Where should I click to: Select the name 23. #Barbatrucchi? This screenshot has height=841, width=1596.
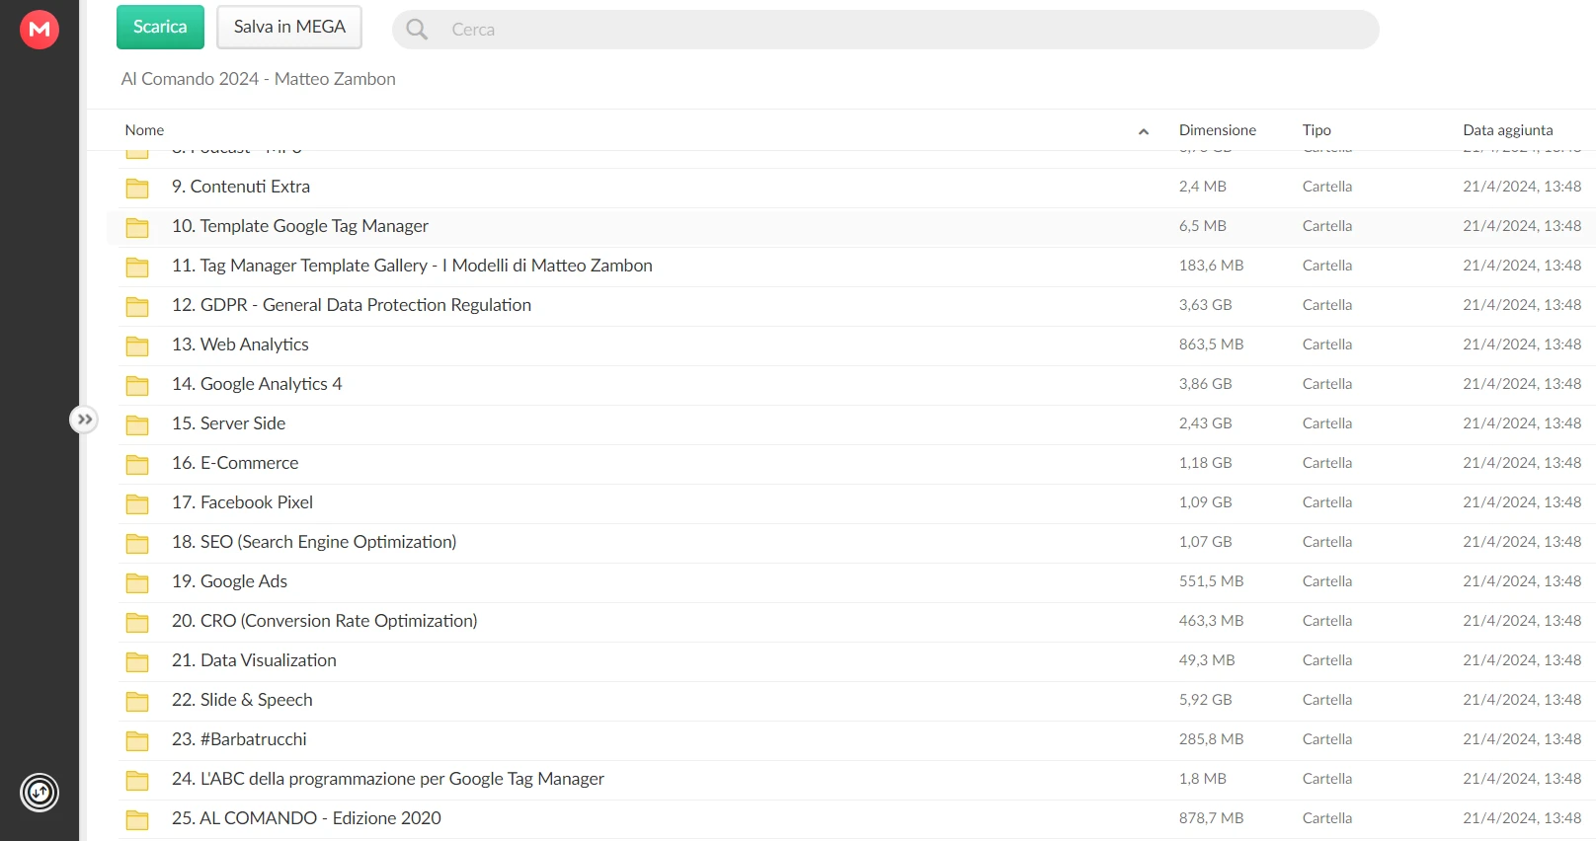(239, 739)
